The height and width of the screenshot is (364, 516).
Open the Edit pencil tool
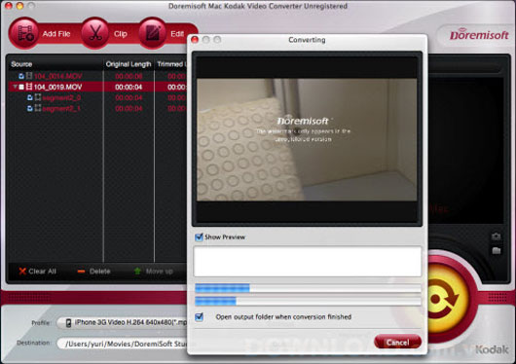click(152, 33)
